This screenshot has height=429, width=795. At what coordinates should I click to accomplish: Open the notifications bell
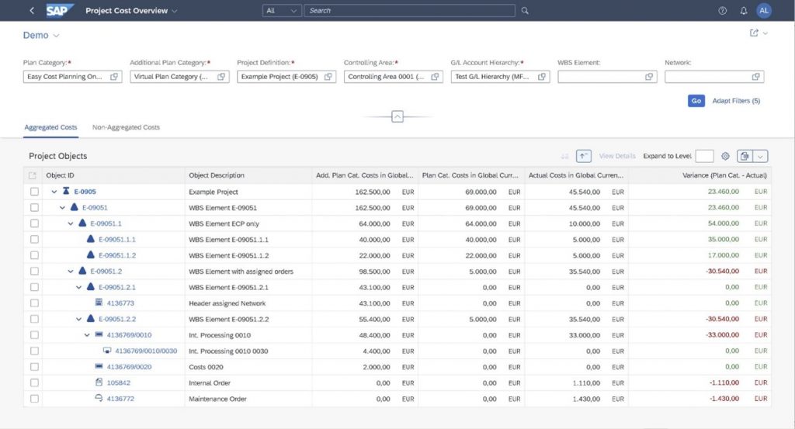744,11
